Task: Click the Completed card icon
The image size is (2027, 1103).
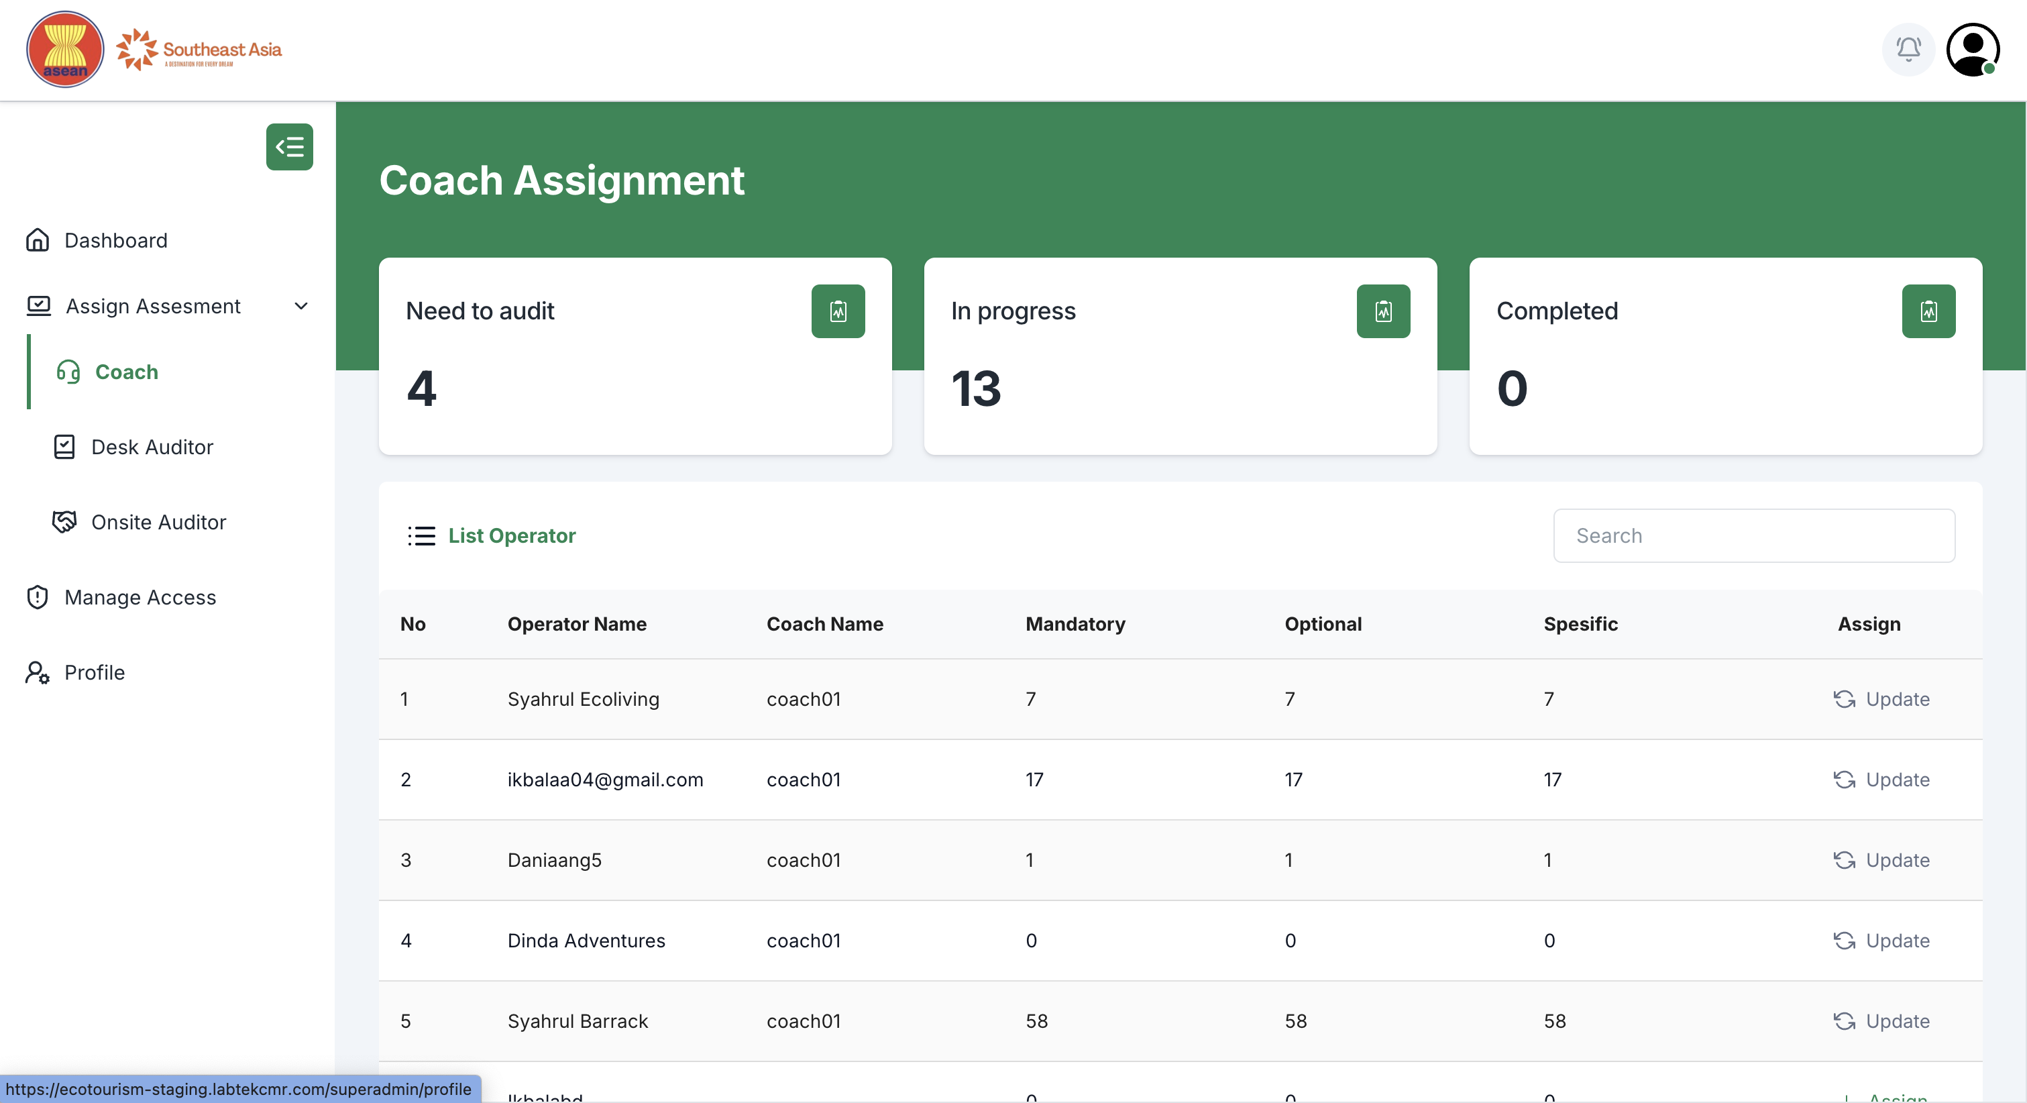Action: pyautogui.click(x=1928, y=312)
